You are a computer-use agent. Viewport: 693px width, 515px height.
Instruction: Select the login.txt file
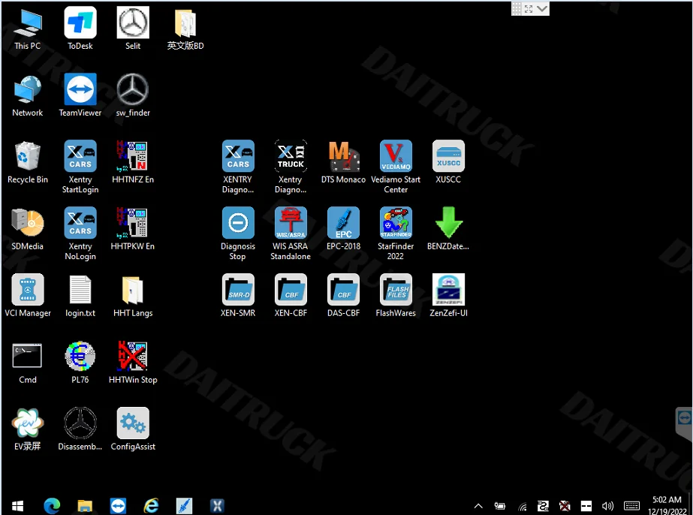80,295
